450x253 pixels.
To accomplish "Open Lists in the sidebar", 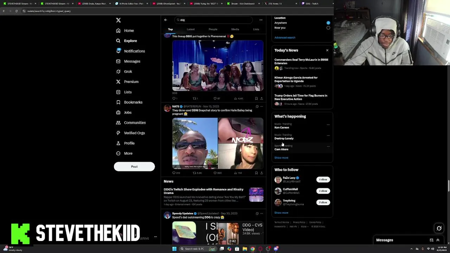I will point(124,92).
